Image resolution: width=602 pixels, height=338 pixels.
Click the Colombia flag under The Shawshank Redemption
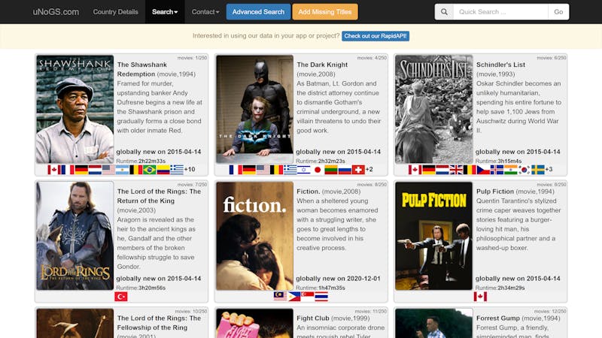163,170
